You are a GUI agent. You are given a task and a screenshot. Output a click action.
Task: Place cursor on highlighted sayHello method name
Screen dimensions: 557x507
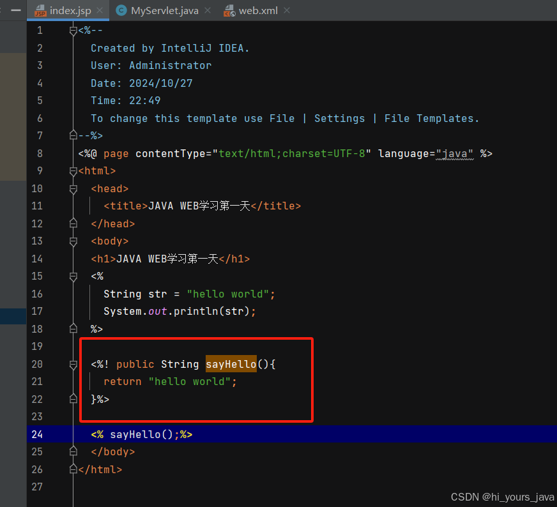[x=231, y=364]
